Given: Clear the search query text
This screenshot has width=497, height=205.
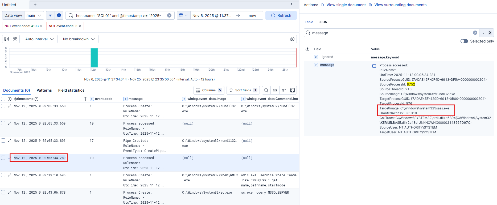Looking at the screenshot, I should [x=169, y=15].
